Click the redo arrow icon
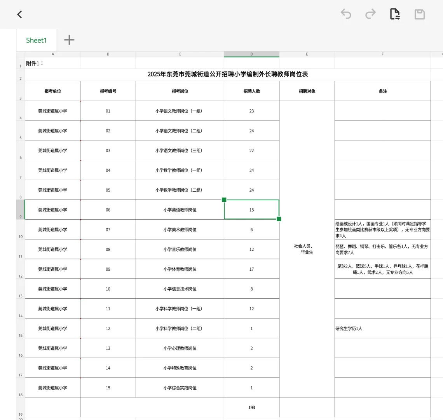Image resolution: width=443 pixels, height=420 pixels. [x=370, y=14]
